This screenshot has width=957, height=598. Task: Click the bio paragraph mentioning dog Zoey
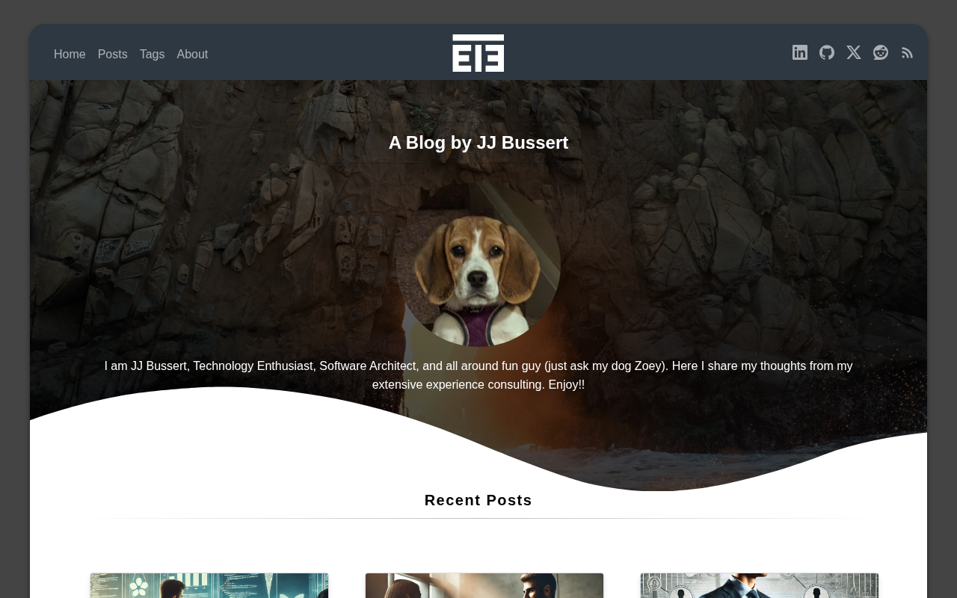point(478,375)
